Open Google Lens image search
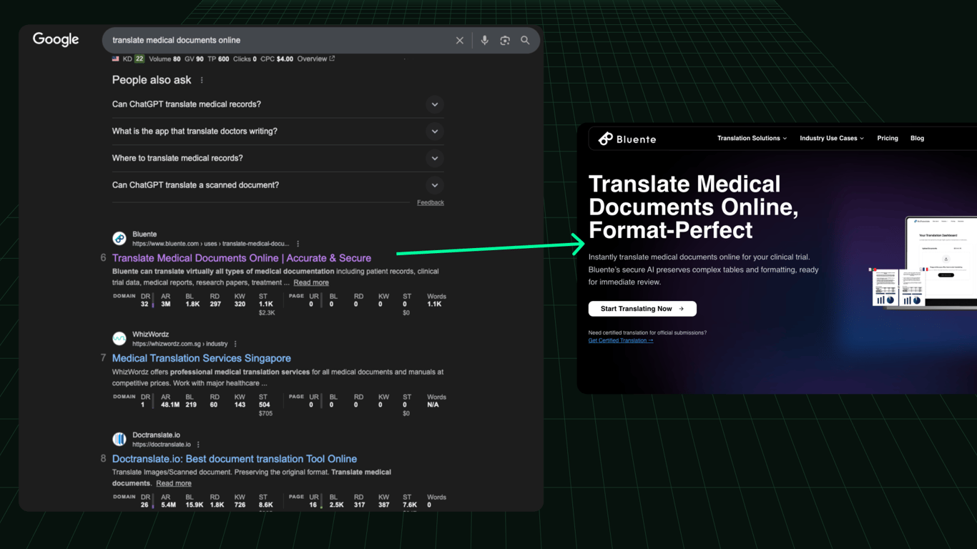The width and height of the screenshot is (977, 549). [505, 41]
